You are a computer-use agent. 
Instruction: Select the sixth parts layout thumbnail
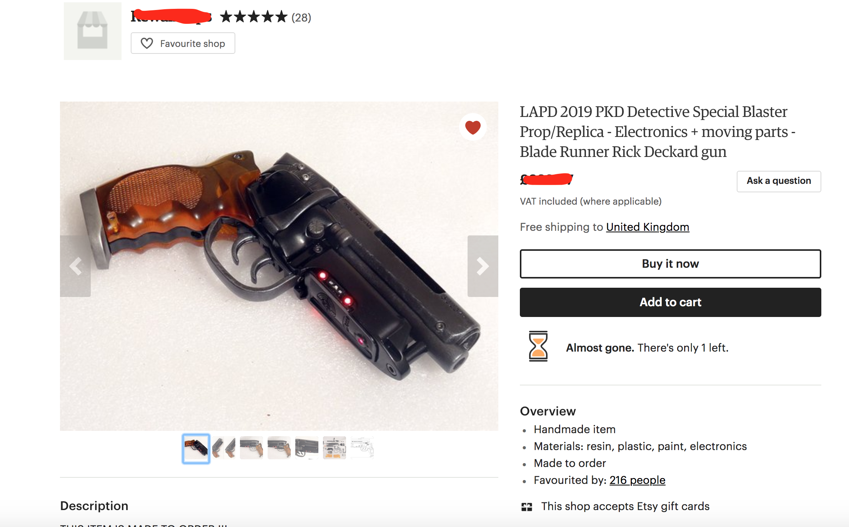pos(335,448)
